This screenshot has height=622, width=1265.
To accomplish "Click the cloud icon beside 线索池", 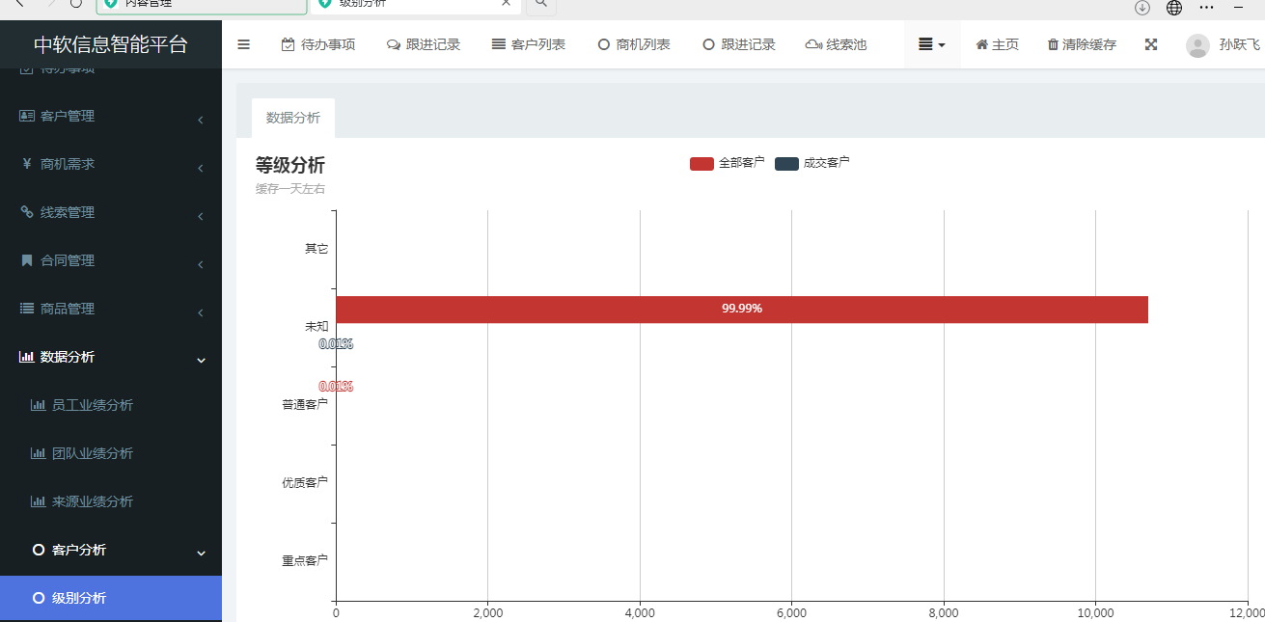I will pyautogui.click(x=813, y=45).
